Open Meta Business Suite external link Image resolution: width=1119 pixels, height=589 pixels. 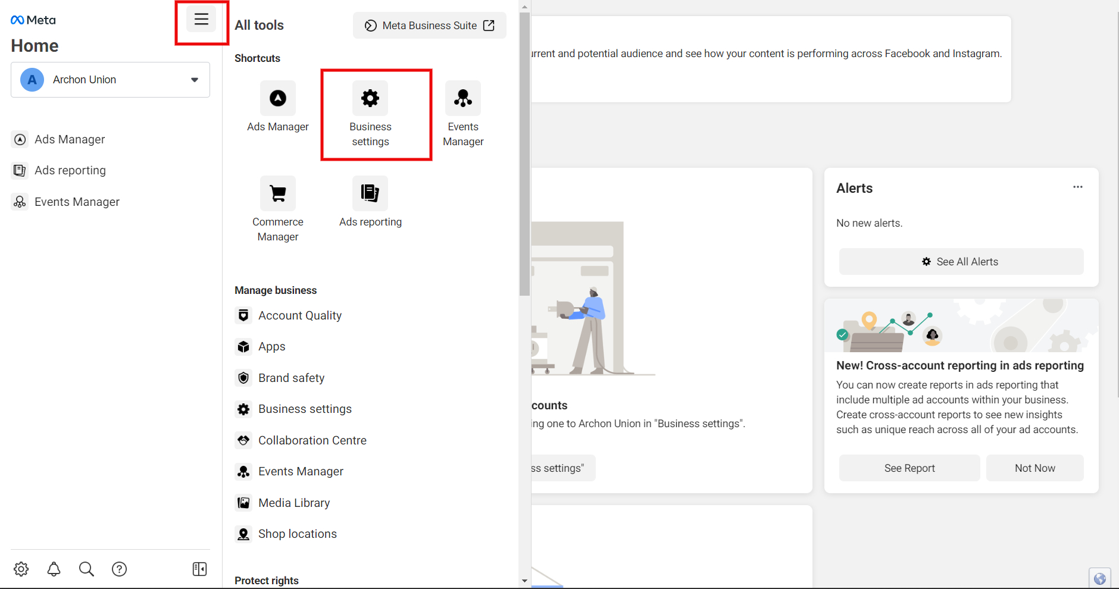(x=430, y=26)
